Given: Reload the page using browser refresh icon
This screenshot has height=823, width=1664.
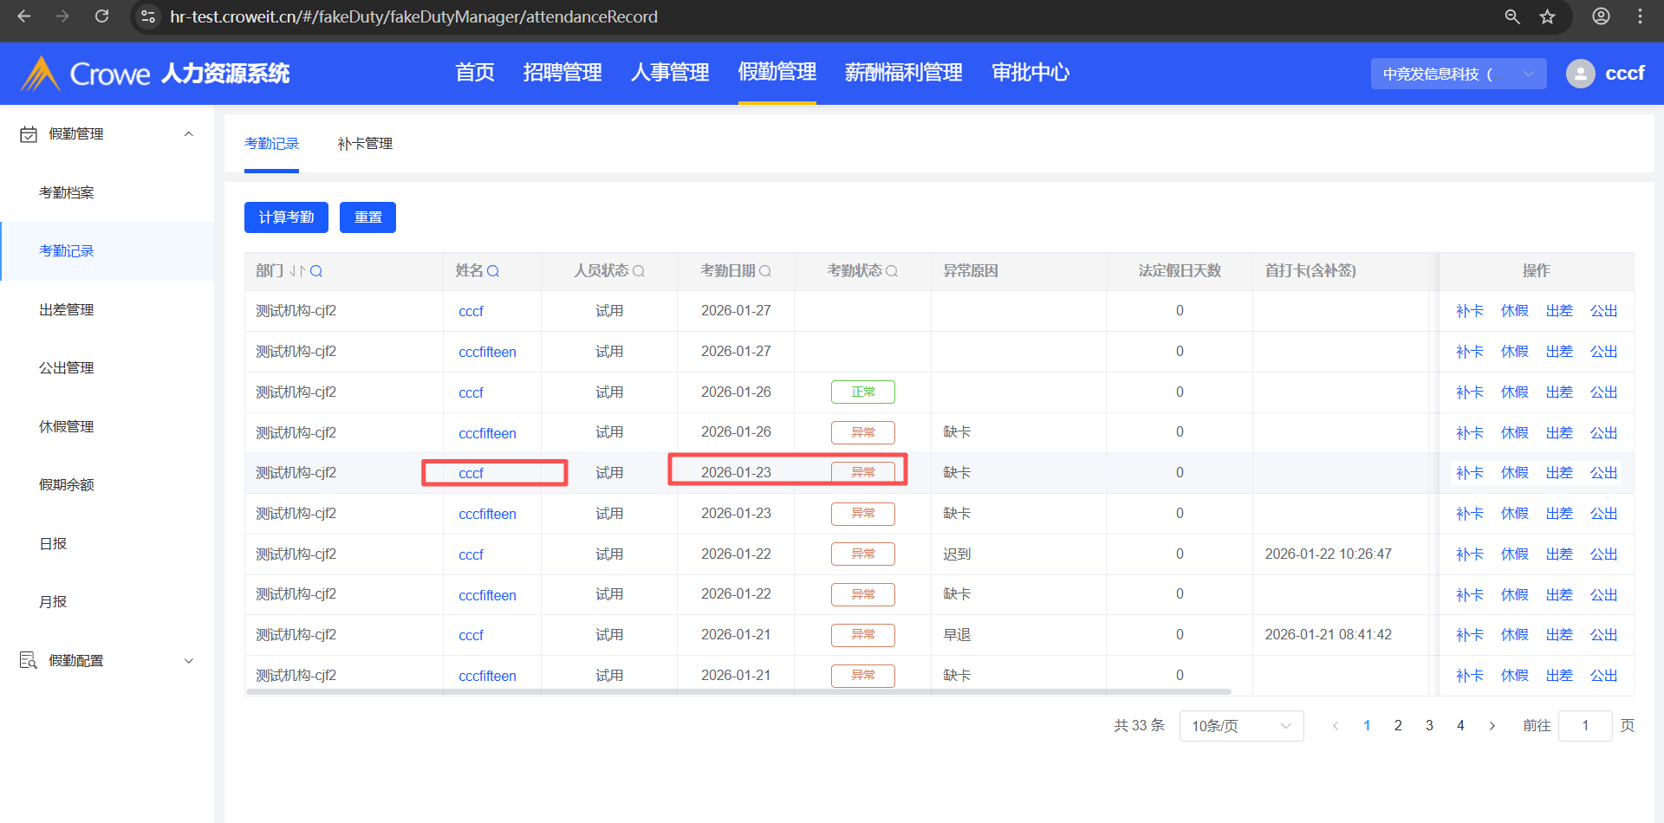Looking at the screenshot, I should (101, 16).
